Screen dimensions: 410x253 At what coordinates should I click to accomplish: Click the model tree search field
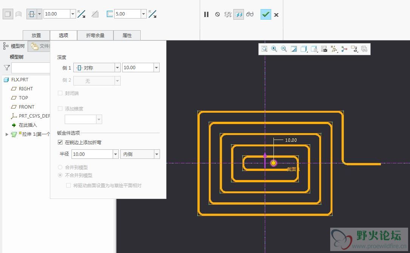tap(31, 68)
